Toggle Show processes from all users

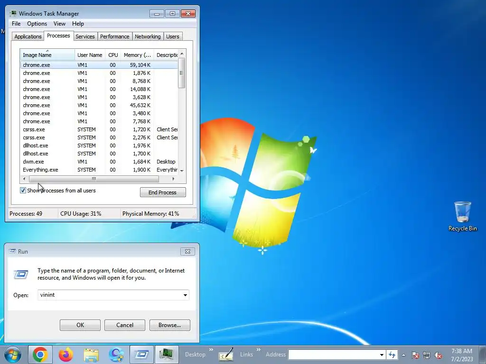[x=23, y=191]
